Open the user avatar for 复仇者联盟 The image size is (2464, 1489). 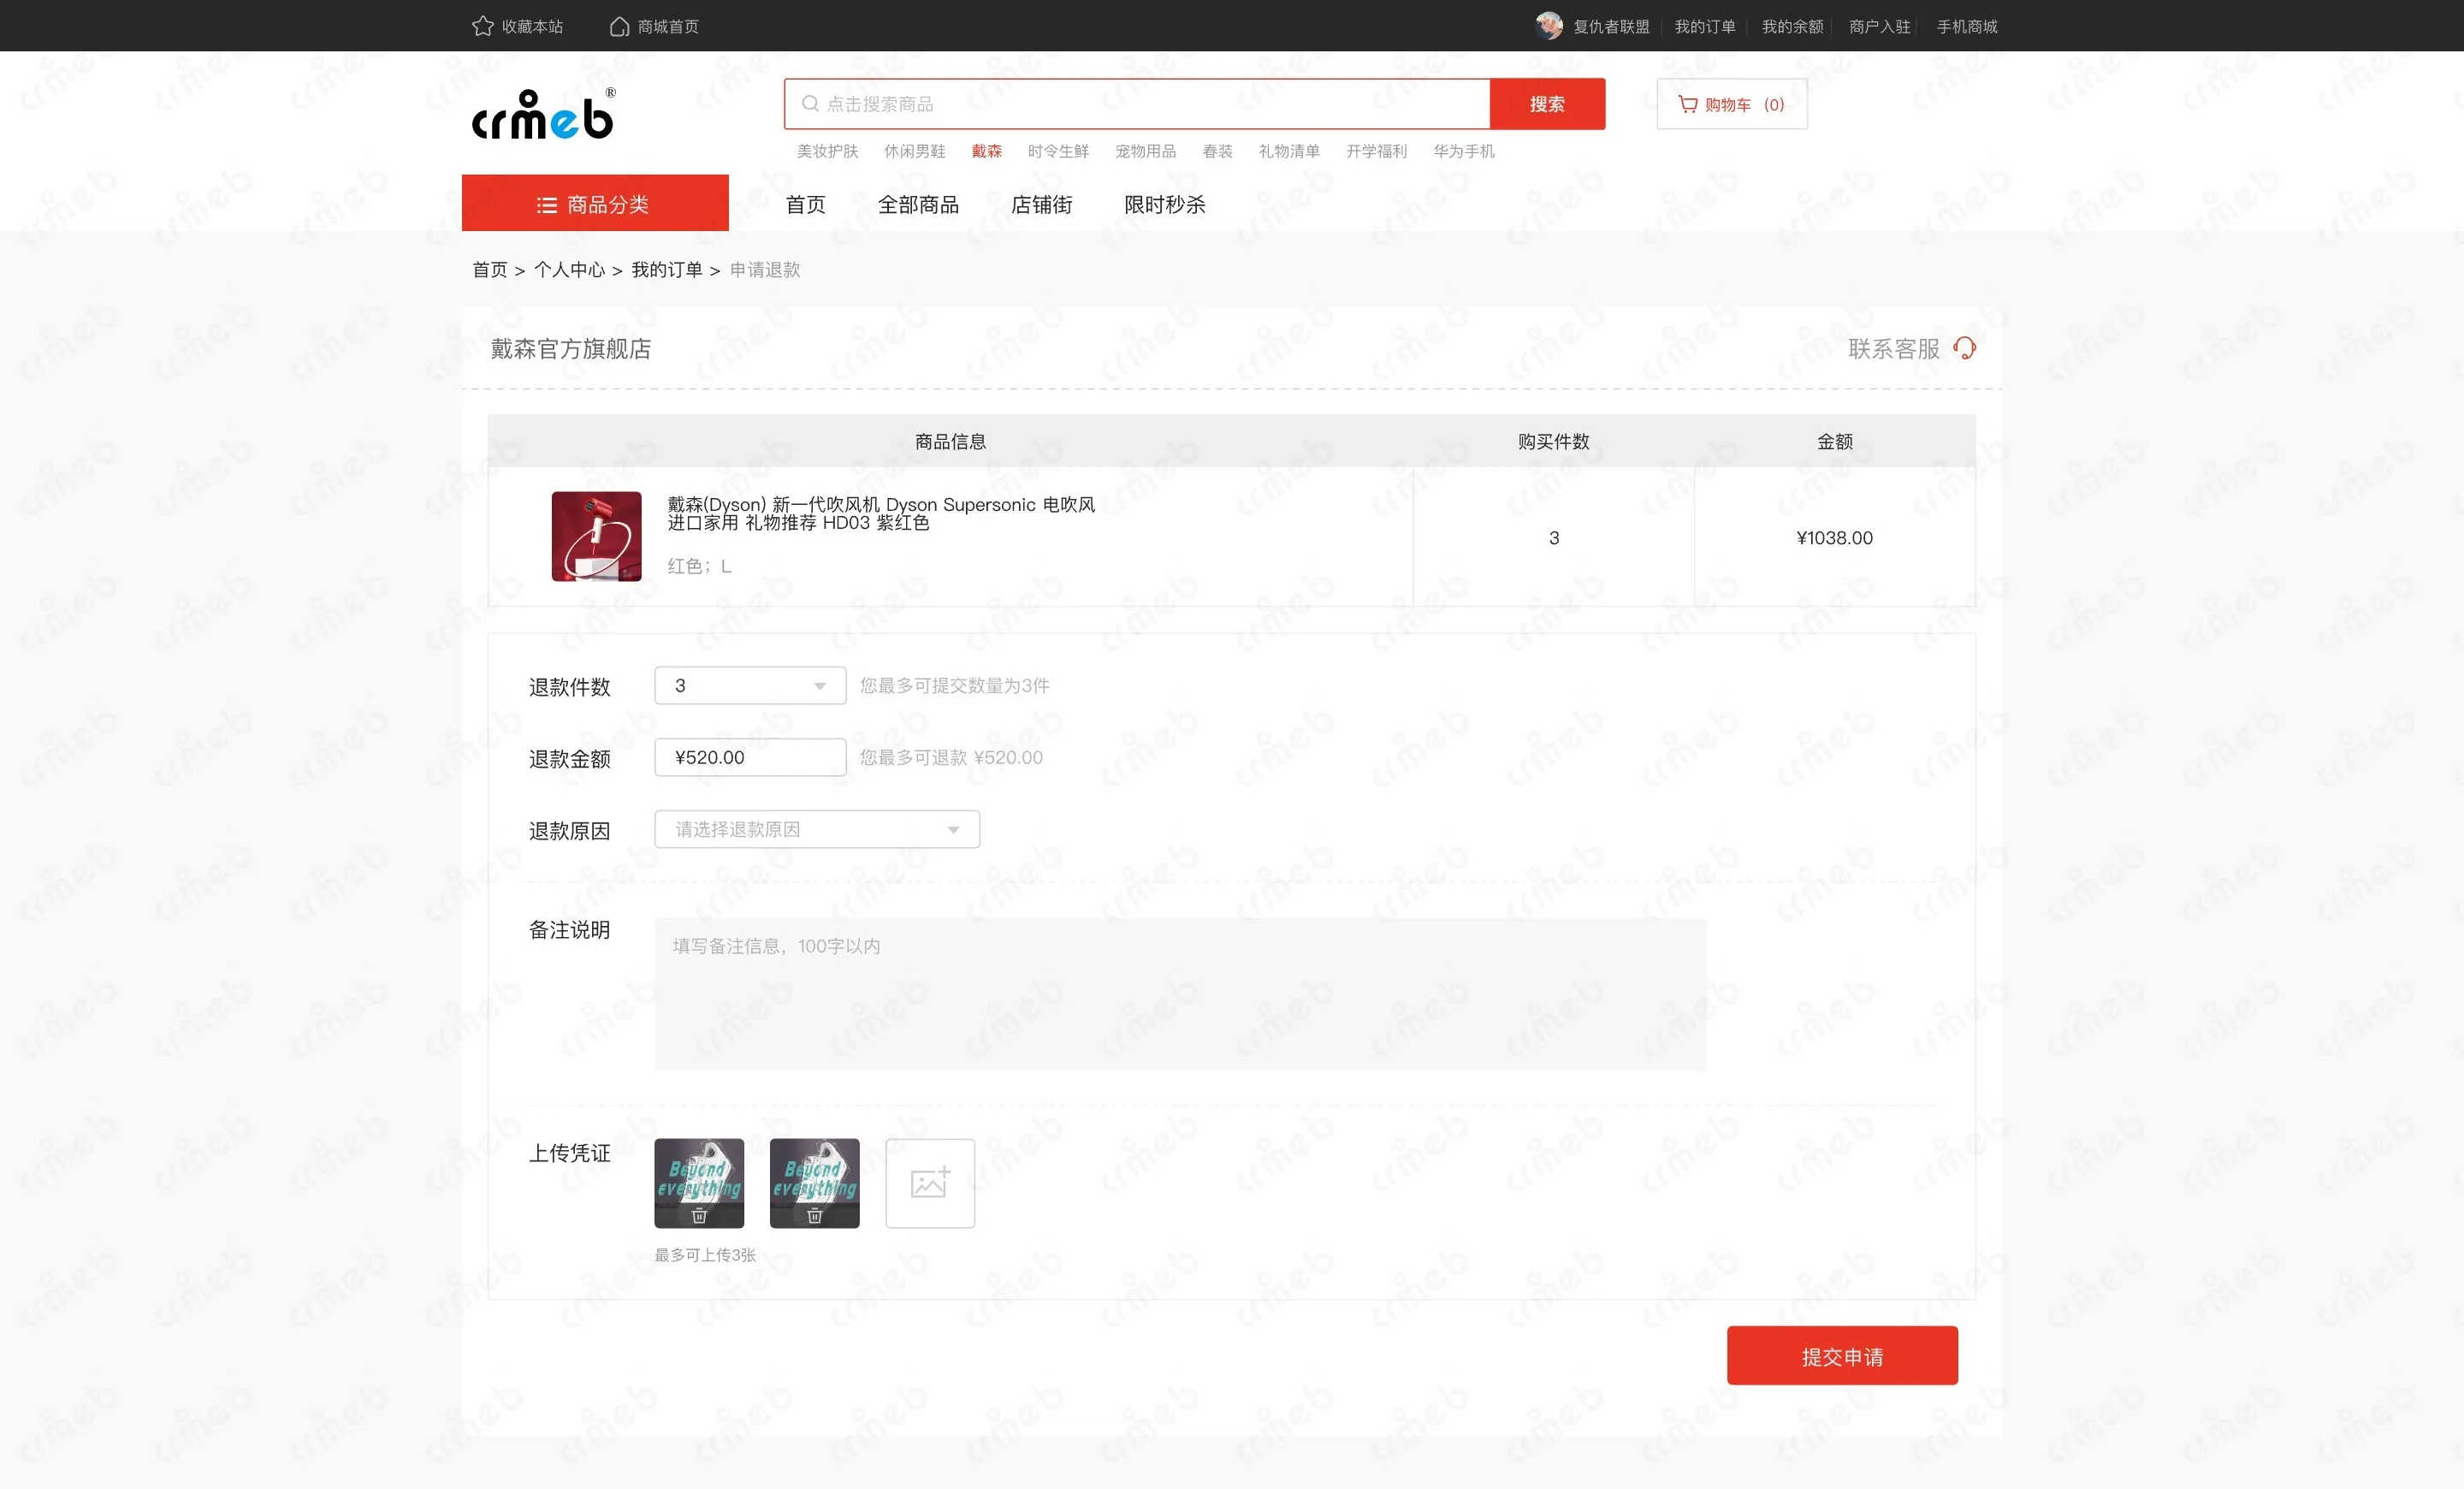click(x=1549, y=26)
